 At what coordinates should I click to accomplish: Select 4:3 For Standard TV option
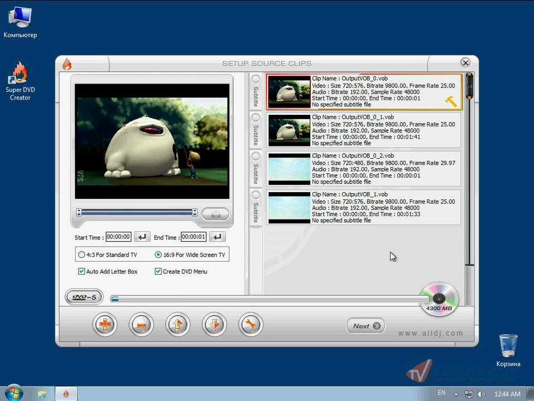coord(107,255)
